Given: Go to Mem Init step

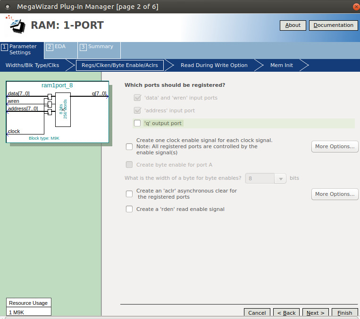Looking at the screenshot, I should [x=282, y=65].
